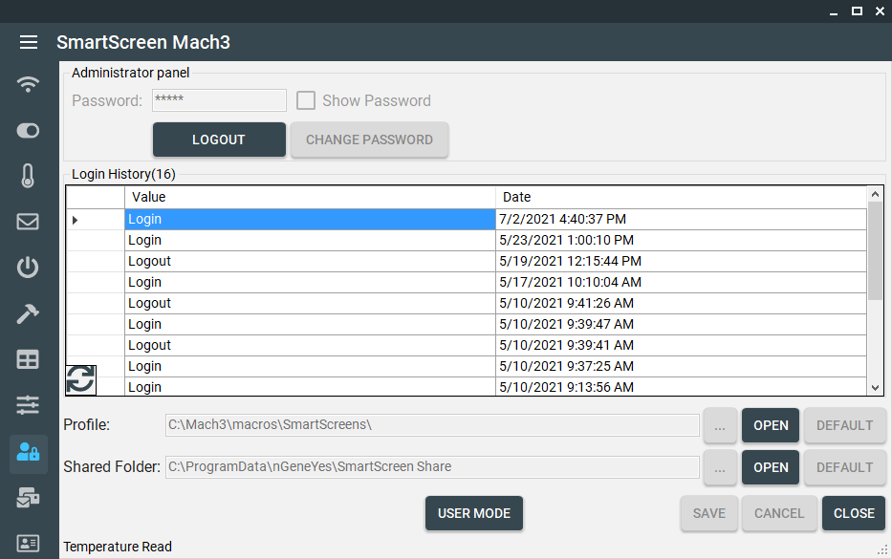Screen dimensions: 892x559
Task: Select the 5/19/2021 Logout row
Action: click(310, 261)
